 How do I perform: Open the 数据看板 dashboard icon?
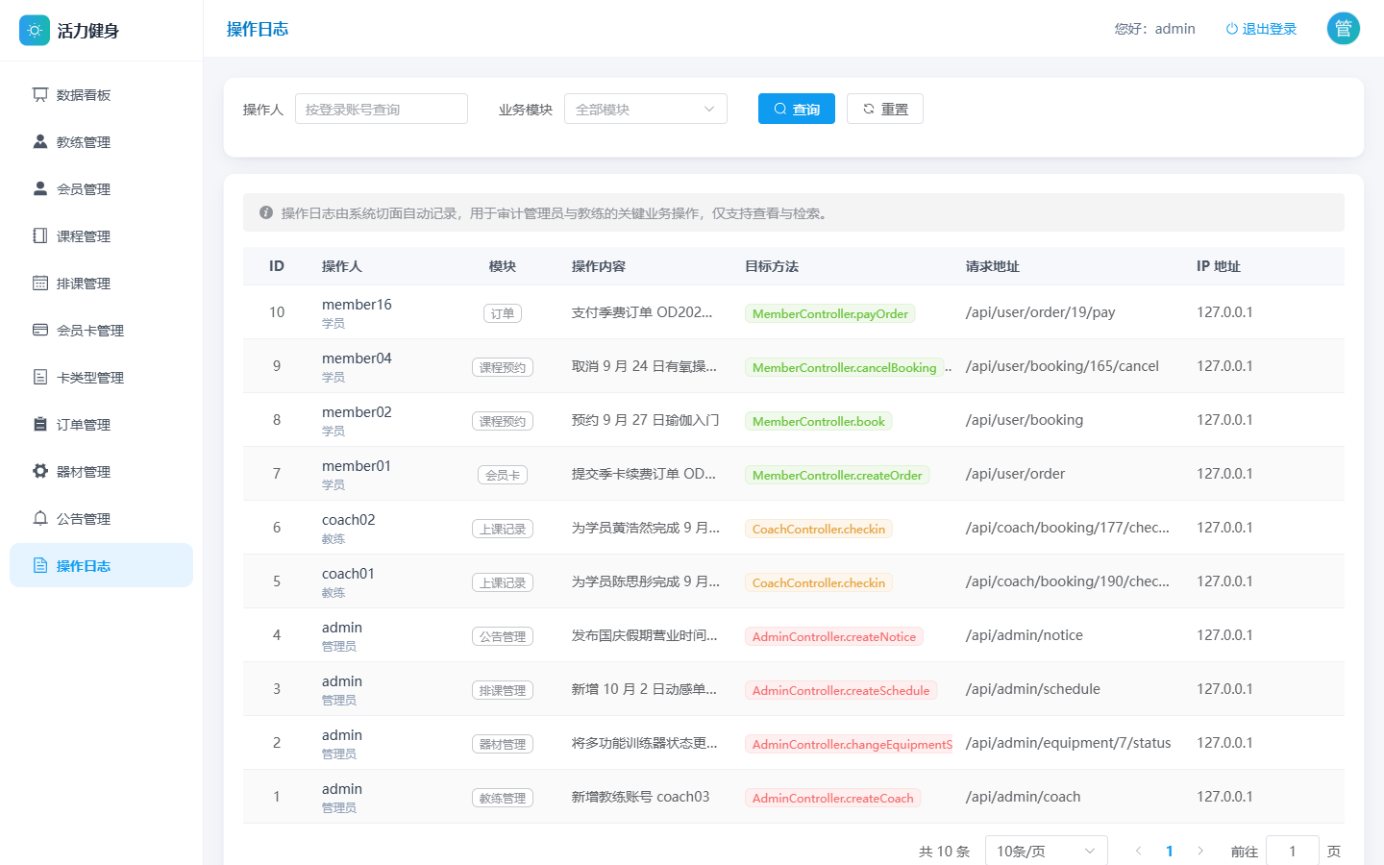click(x=40, y=94)
